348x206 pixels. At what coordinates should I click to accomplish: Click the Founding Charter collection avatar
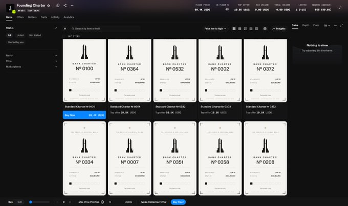click(10, 8)
